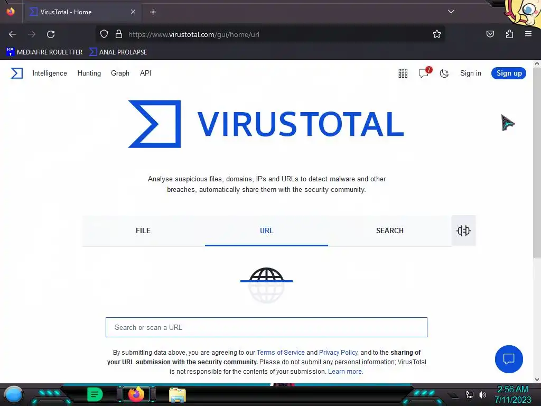
Task: Click the API scripts icon beside the SEARCH tab
Action: point(463,230)
